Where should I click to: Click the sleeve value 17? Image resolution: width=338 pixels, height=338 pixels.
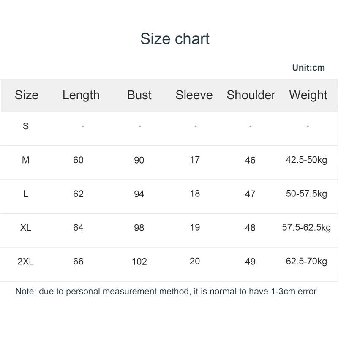tap(194, 160)
